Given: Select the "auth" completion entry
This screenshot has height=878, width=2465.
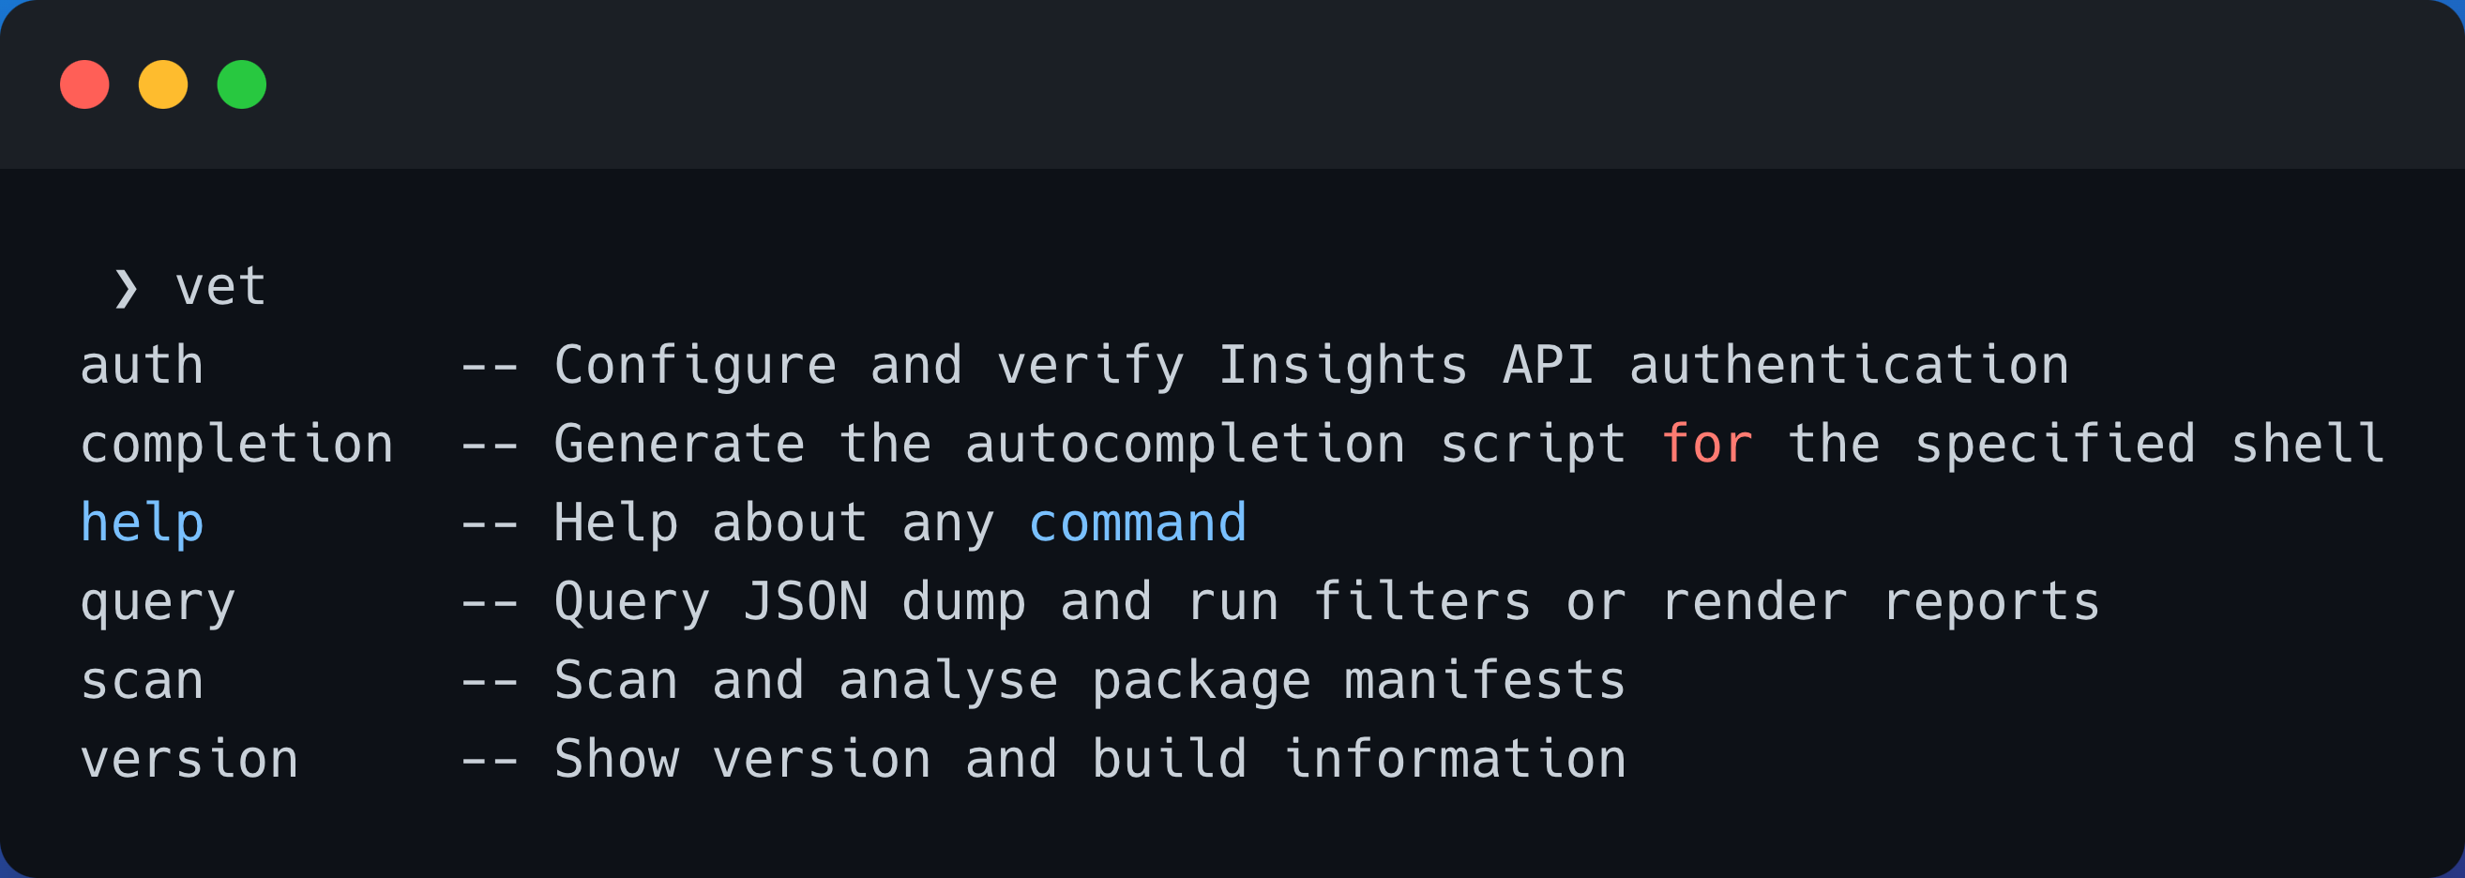Looking at the screenshot, I should [142, 366].
